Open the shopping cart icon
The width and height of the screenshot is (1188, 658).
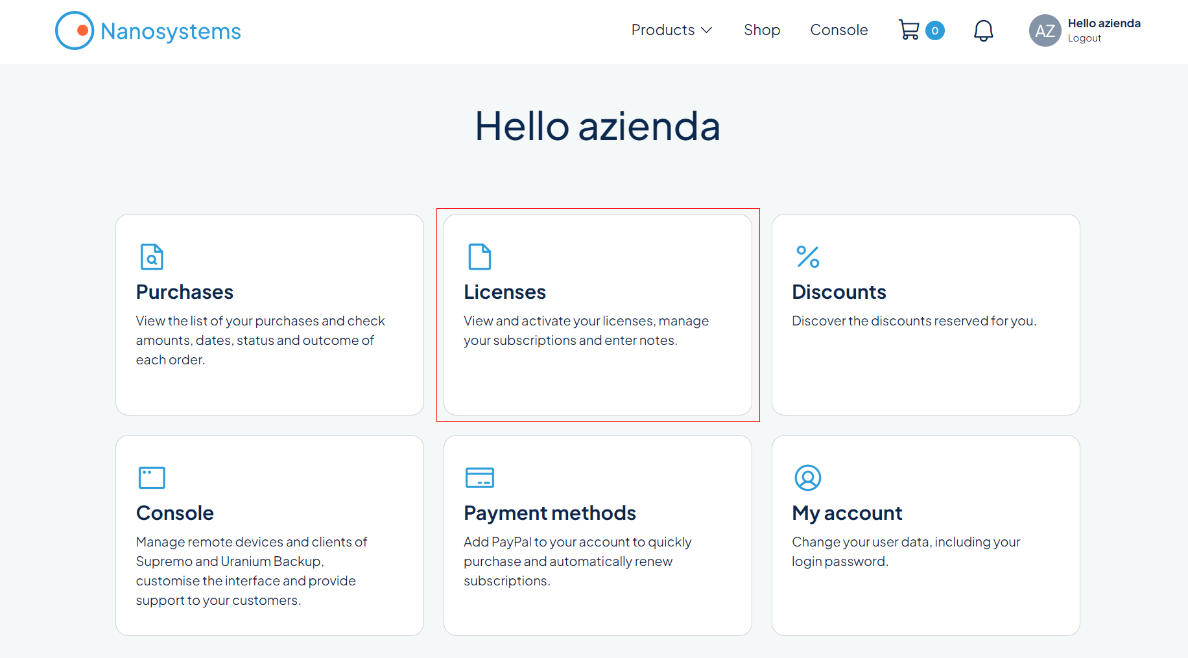pyautogui.click(x=909, y=30)
